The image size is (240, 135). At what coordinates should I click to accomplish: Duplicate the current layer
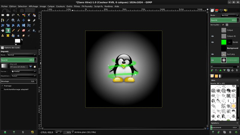click(228, 70)
